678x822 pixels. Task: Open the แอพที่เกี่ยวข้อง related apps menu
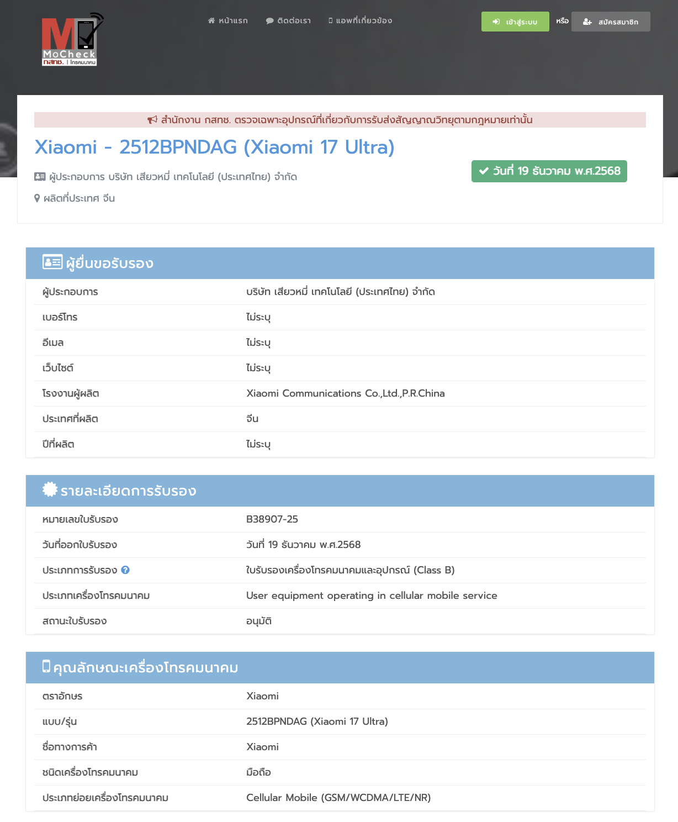(x=360, y=20)
